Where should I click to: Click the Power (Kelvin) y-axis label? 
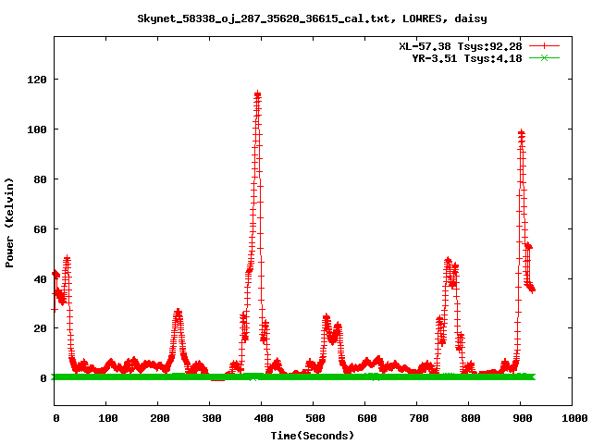9,223
